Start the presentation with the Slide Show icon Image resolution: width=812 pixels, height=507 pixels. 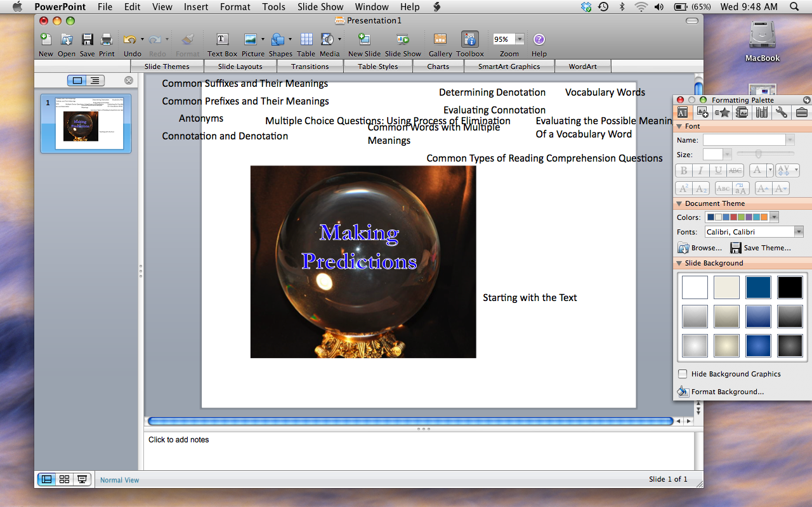pyautogui.click(x=402, y=40)
